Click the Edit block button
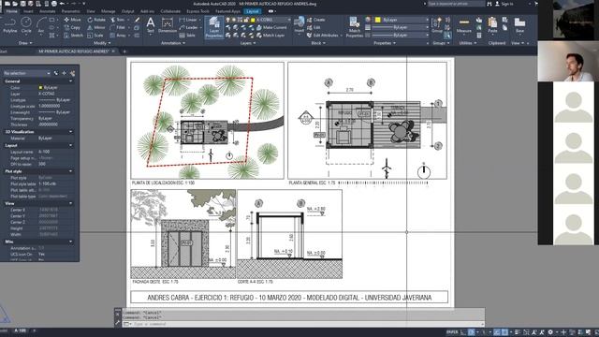Viewport: 599px width, 337px height. (314, 27)
